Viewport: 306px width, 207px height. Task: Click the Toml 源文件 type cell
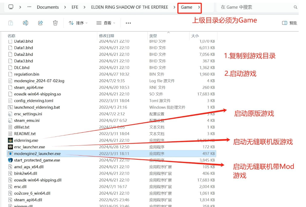(160, 101)
